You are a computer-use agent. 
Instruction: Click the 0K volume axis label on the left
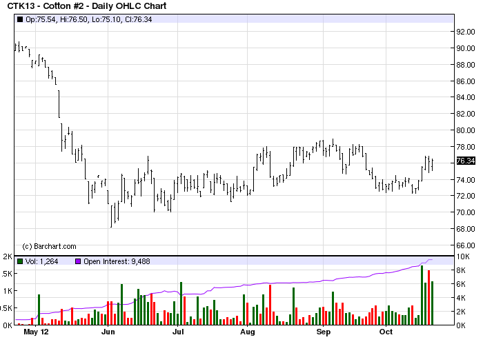click(8, 325)
